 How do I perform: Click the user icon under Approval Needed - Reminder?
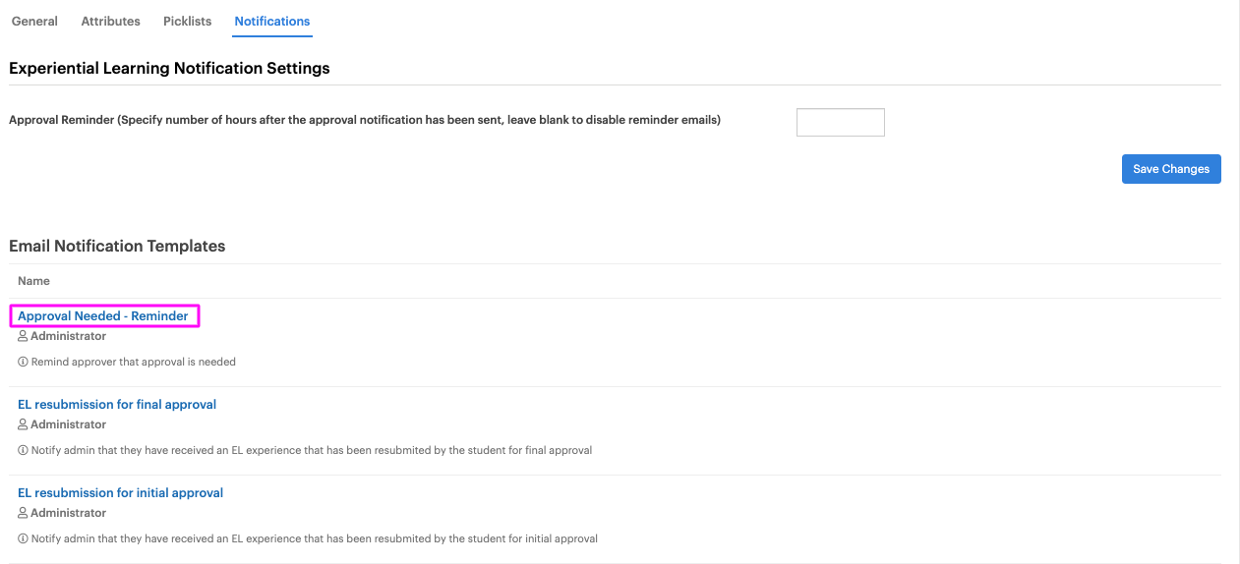(24, 336)
